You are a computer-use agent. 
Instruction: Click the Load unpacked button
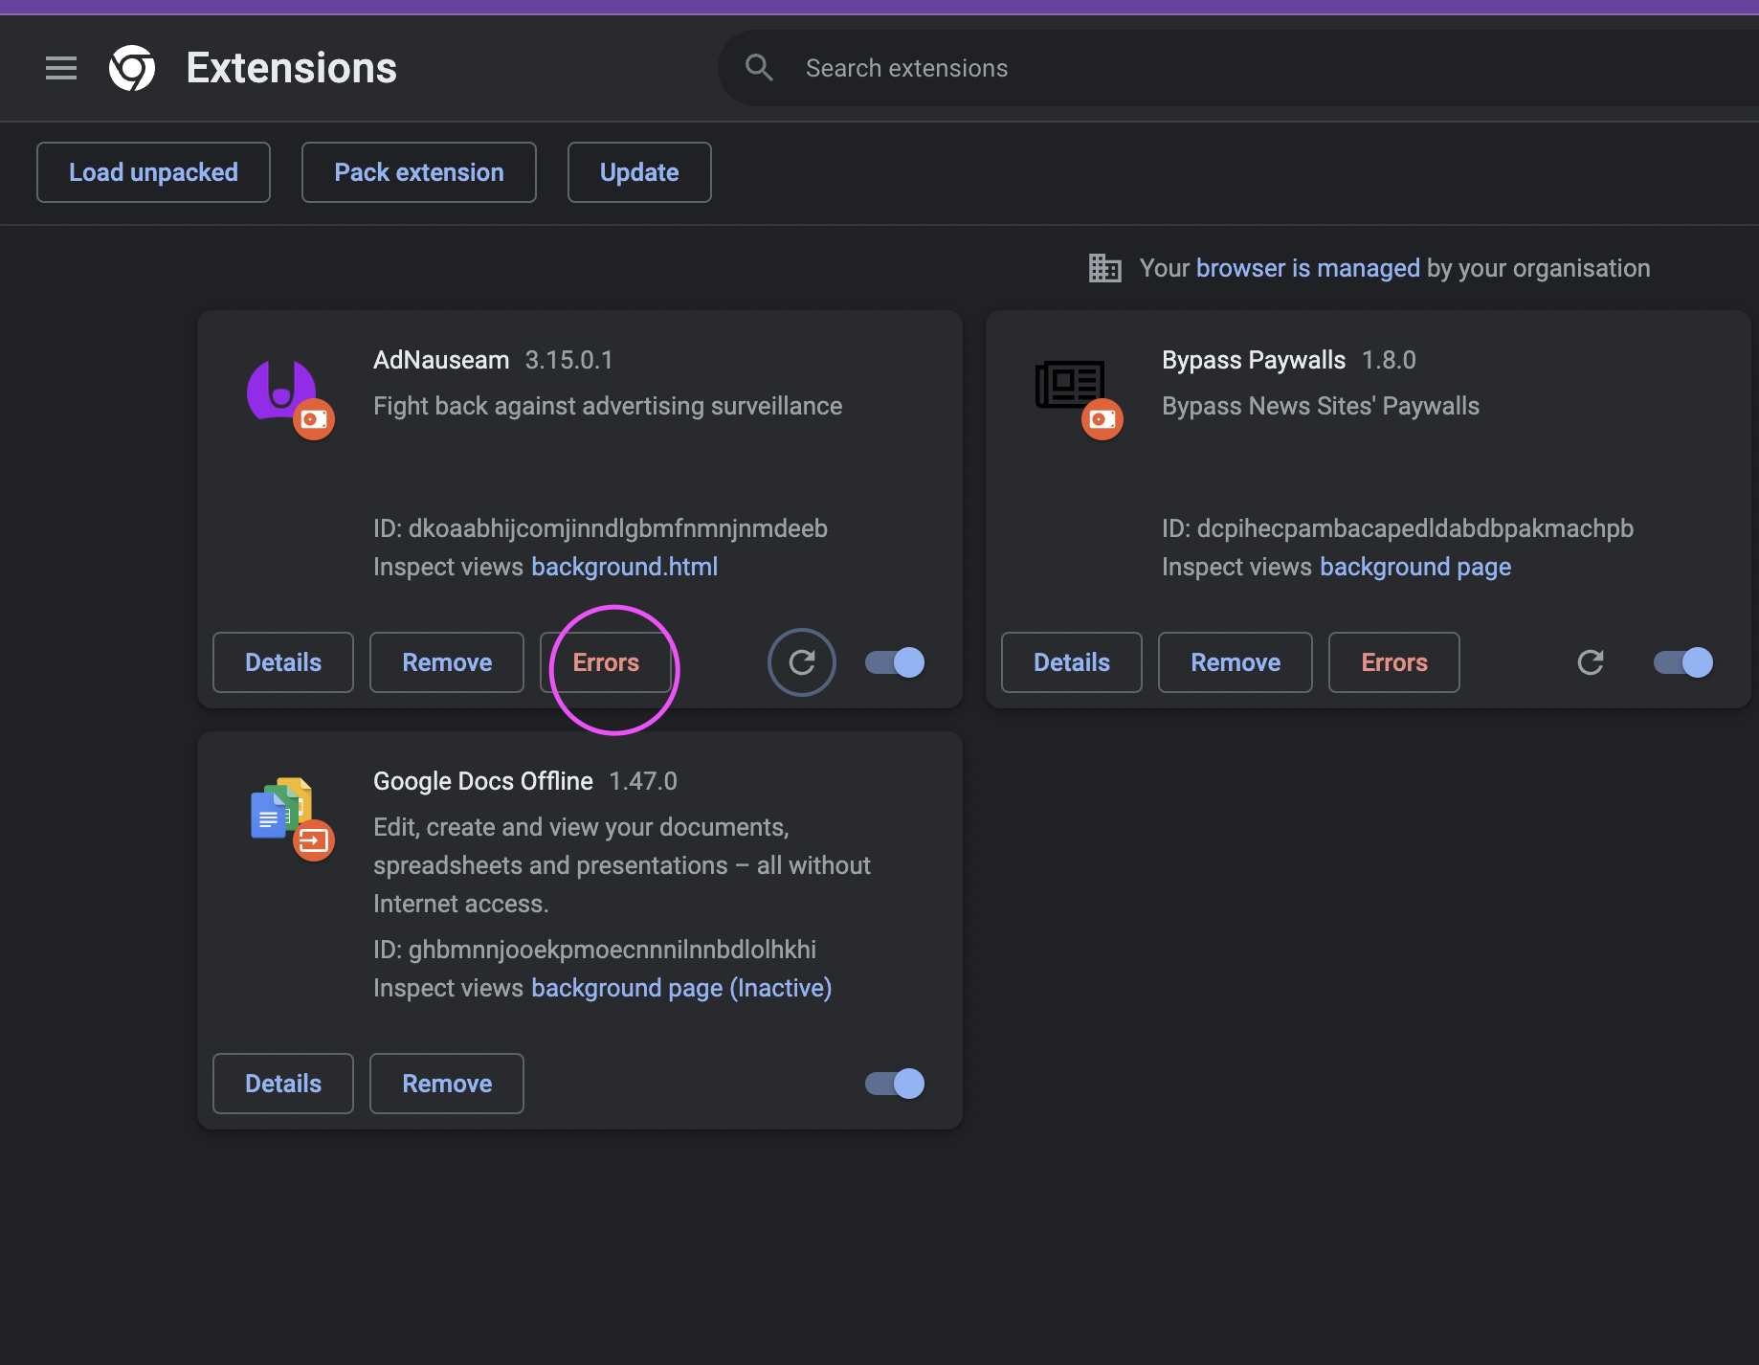pyautogui.click(x=153, y=172)
